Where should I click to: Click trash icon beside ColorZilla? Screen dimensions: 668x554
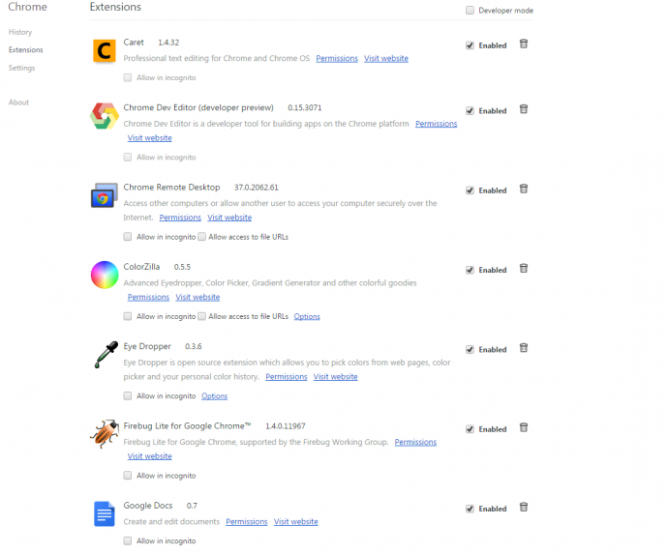[524, 269]
